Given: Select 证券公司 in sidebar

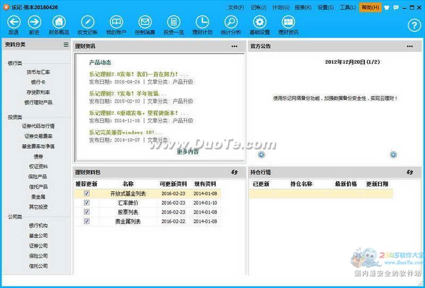Looking at the screenshot, I should [x=38, y=245].
